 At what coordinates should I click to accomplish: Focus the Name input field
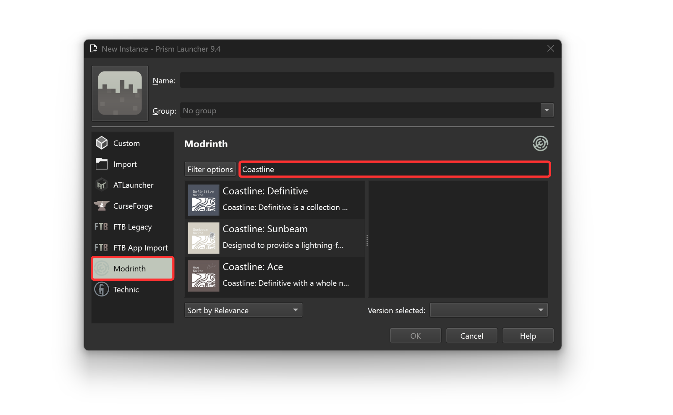(x=367, y=80)
